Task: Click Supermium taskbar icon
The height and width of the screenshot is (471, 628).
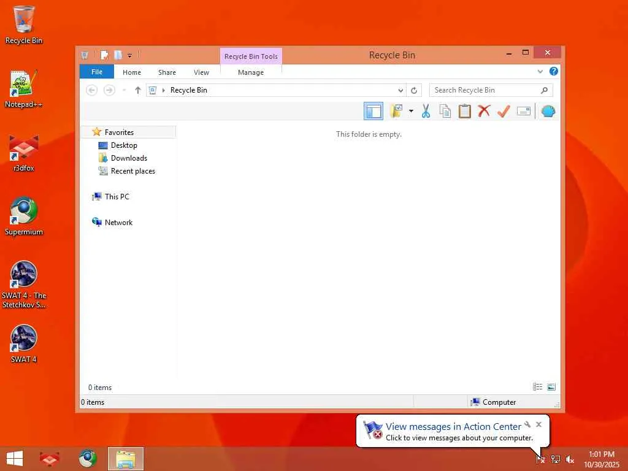Action: click(87, 459)
